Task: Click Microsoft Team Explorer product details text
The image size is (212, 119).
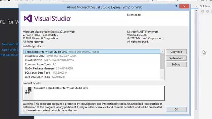Action: 61,88
